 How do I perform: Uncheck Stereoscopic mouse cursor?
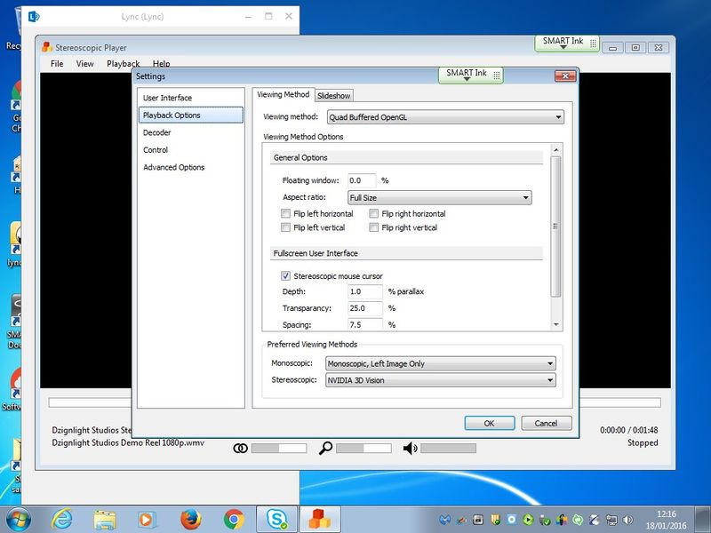coord(285,276)
